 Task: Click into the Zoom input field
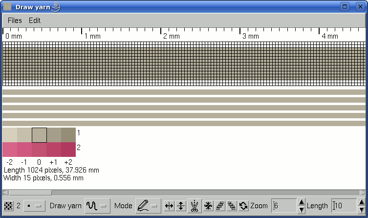click(284, 206)
